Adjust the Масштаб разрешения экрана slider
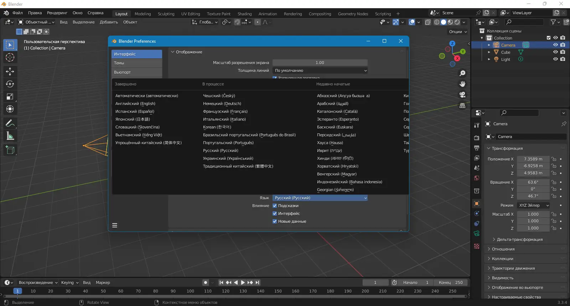The image size is (570, 306). click(320, 63)
